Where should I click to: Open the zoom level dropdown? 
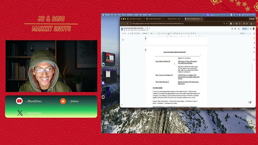(139, 33)
